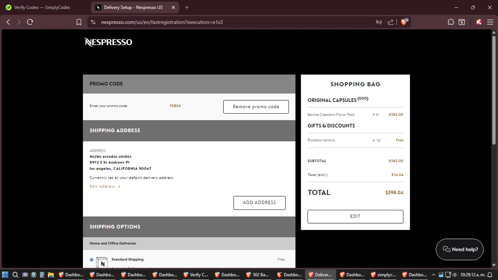Image resolution: width=498 pixels, height=280 pixels.
Task: Click the volume speaker icon in tray
Action: pyautogui.click(x=455, y=275)
